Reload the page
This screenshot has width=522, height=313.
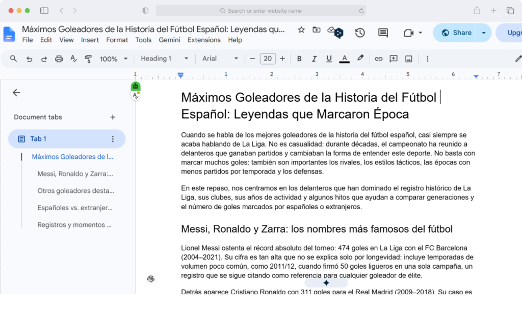(361, 11)
